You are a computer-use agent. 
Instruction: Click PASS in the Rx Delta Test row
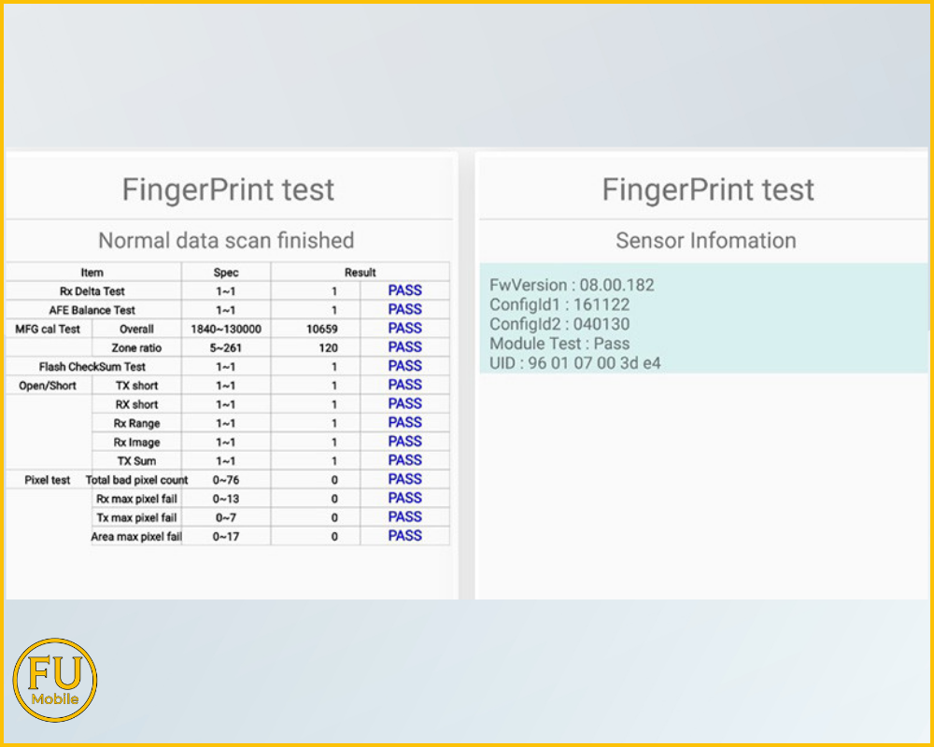[404, 290]
